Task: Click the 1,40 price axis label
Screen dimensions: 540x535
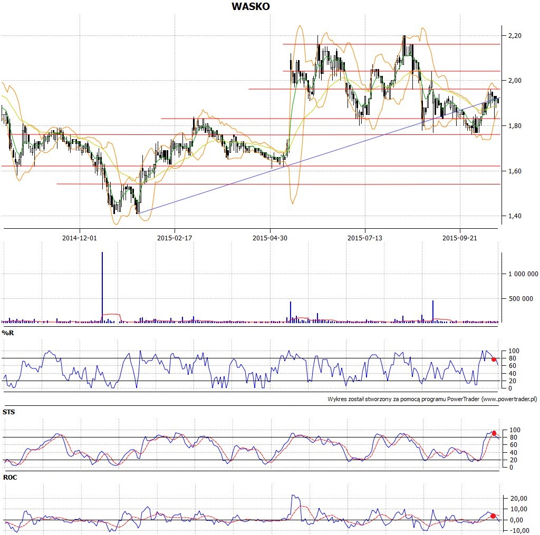Action: coord(515,216)
